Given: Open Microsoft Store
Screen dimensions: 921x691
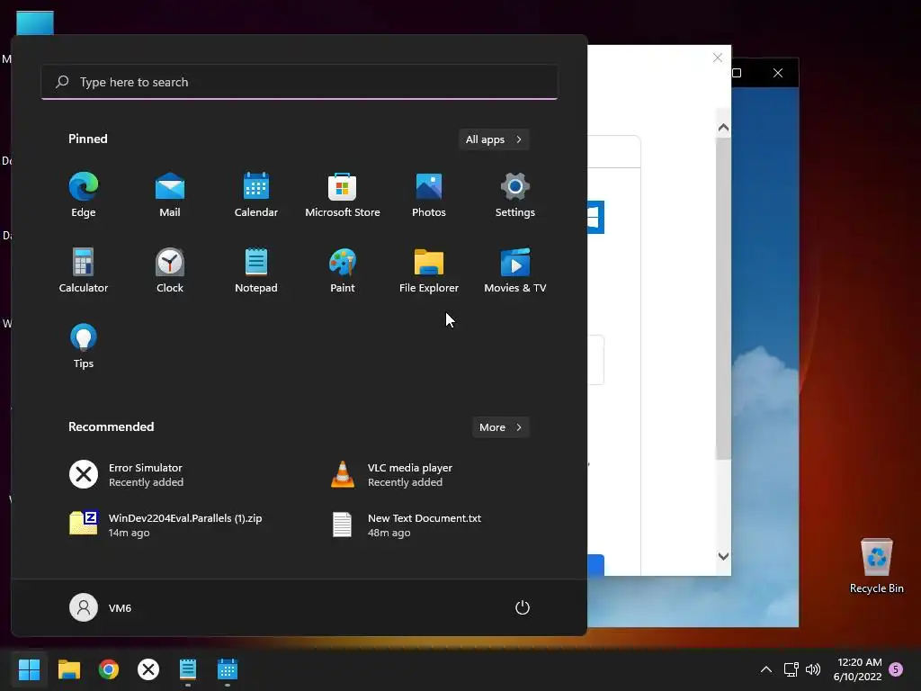Looking at the screenshot, I should pos(343,195).
